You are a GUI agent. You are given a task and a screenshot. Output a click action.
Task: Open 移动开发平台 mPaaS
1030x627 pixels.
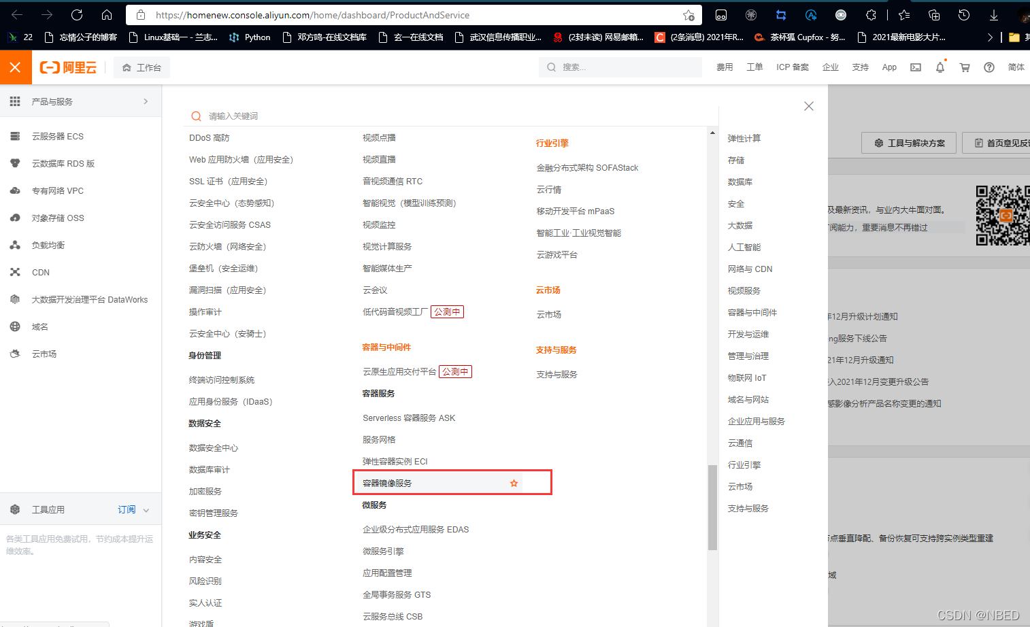pyautogui.click(x=576, y=211)
